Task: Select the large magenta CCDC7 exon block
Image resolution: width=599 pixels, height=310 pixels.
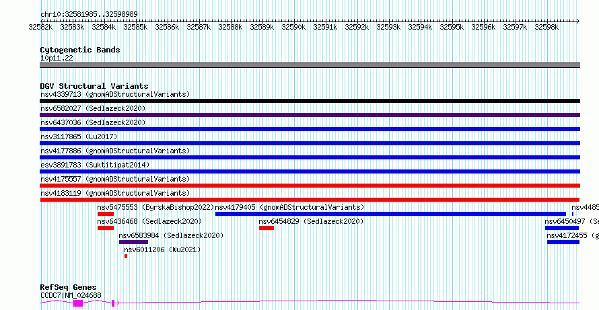Action: (x=78, y=303)
